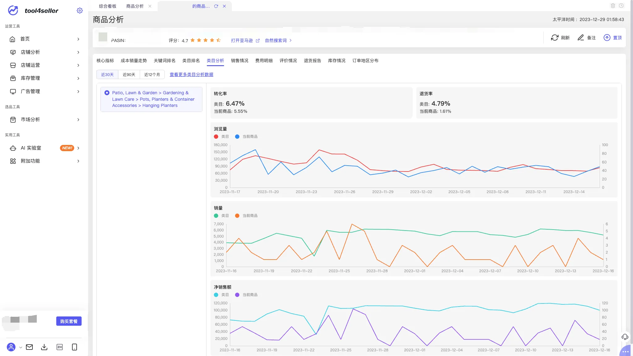Expand the 市场分析 menu chevron
The image size is (633, 356).
tap(78, 120)
